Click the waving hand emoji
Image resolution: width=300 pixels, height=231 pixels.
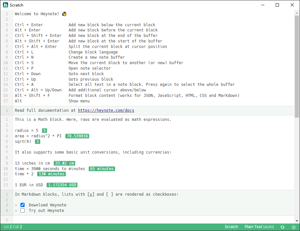tap(64, 14)
